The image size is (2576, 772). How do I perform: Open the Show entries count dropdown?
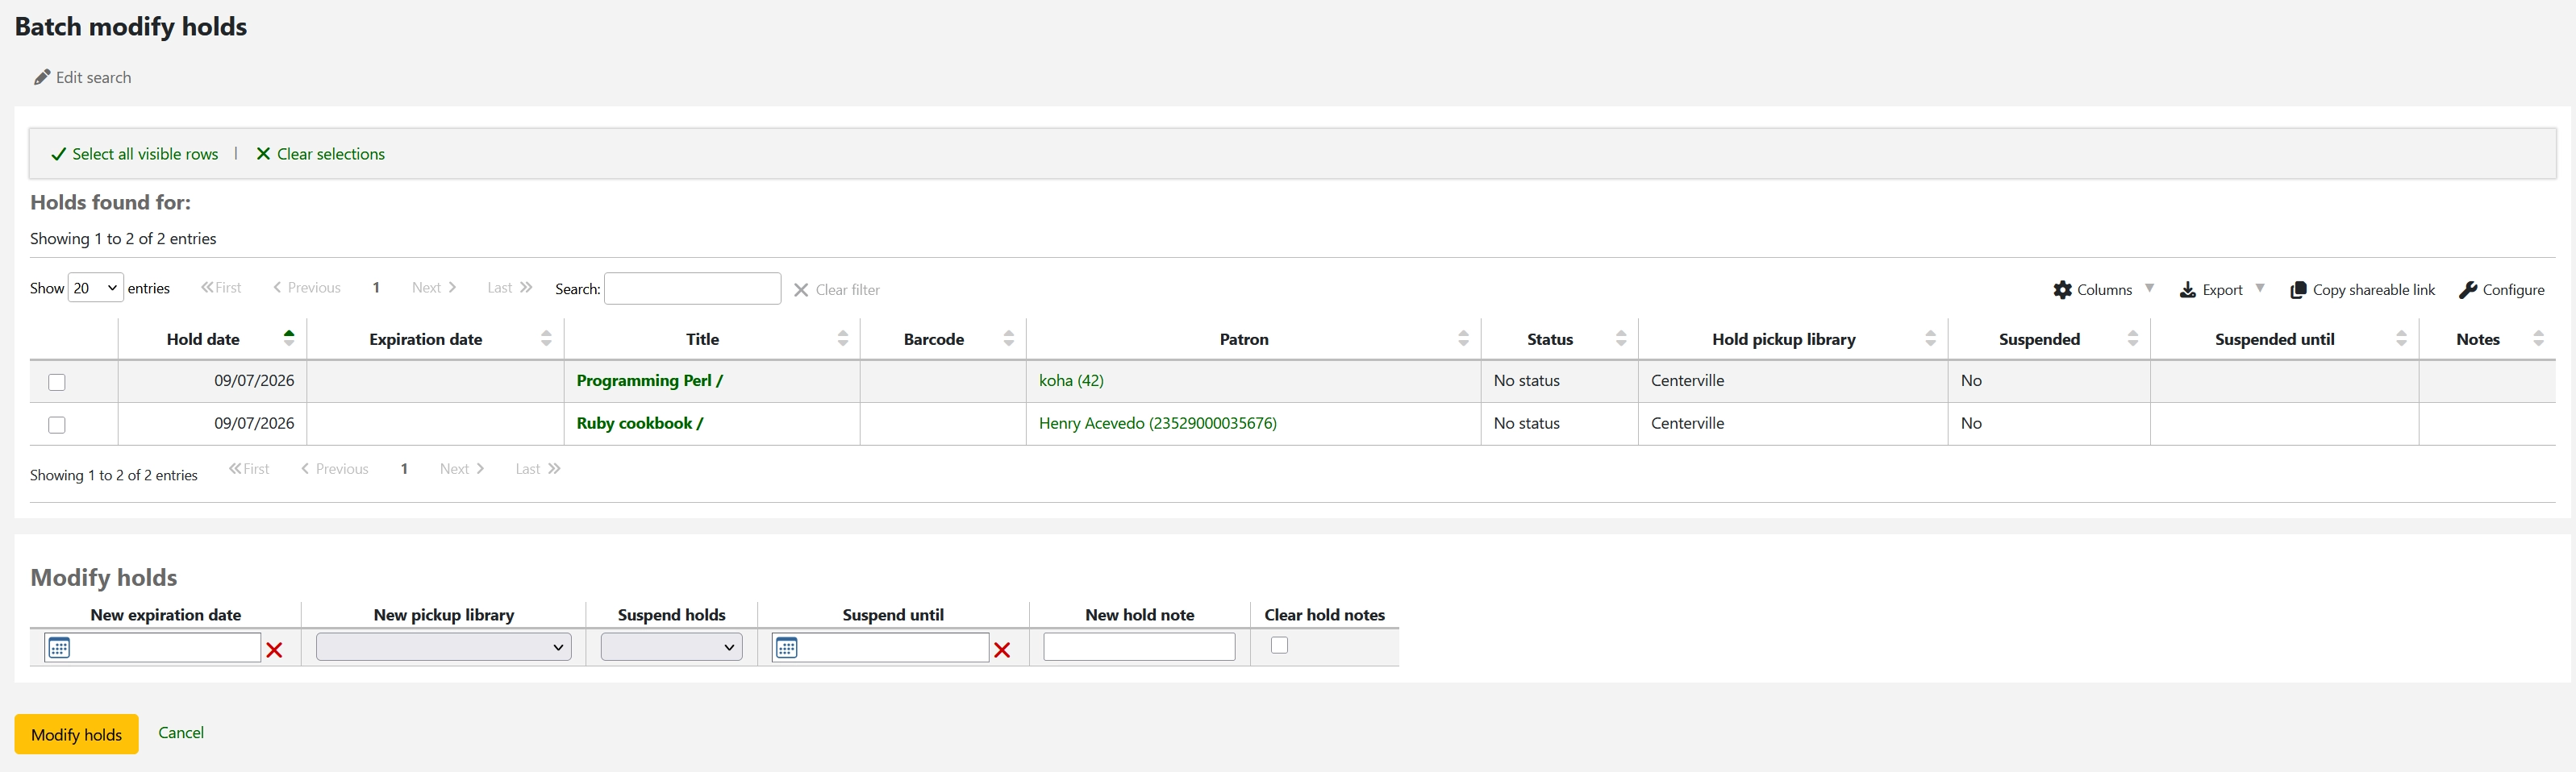pyautogui.click(x=95, y=288)
